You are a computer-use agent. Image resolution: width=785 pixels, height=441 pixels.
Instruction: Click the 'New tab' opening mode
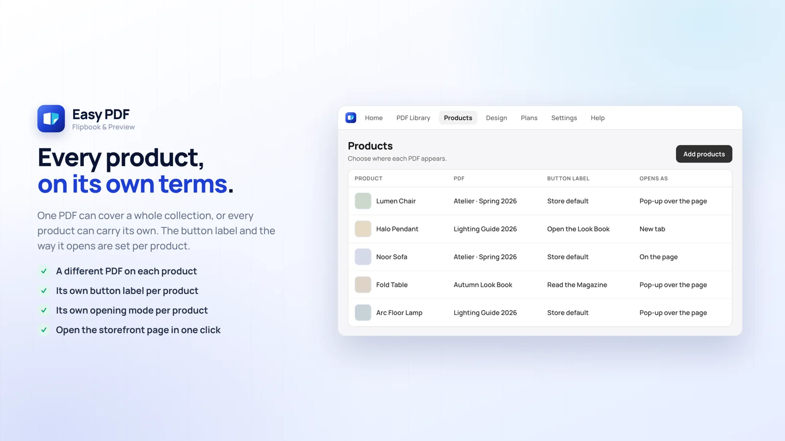pyautogui.click(x=652, y=229)
